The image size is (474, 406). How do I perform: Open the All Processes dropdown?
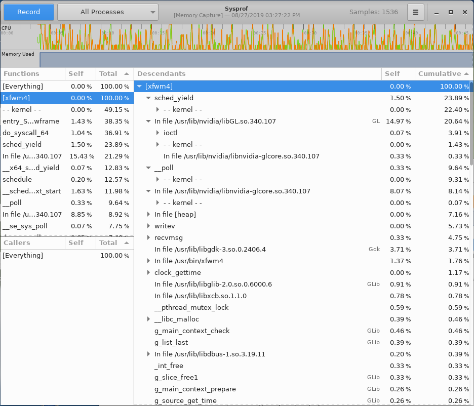[107, 12]
